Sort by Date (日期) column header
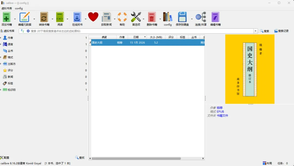The width and height of the screenshot is (294, 166). (x=137, y=37)
